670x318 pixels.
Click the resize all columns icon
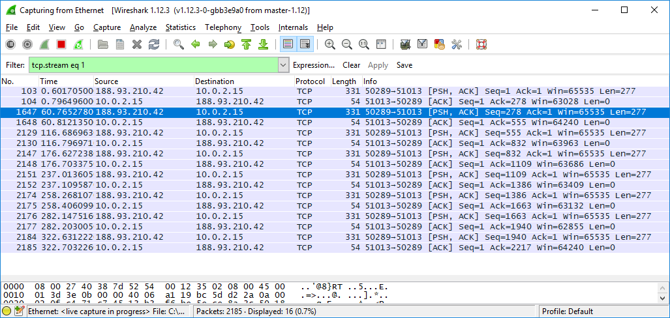pyautogui.click(x=381, y=44)
